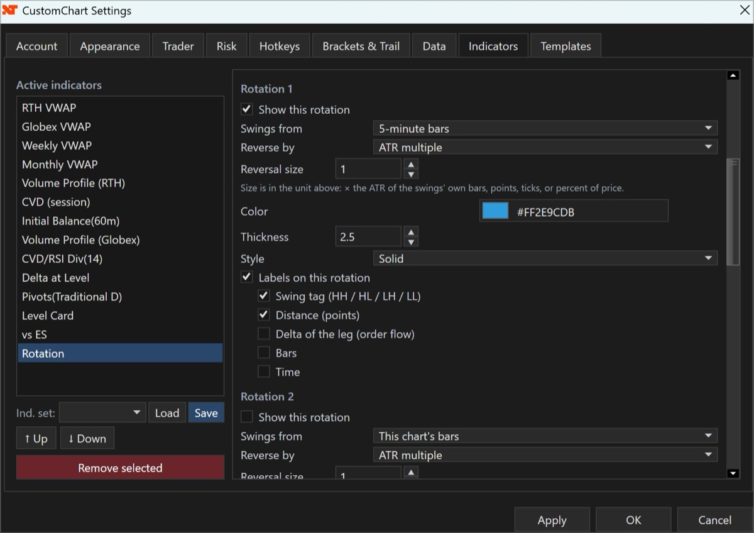Open the Ind. set dropdown
Screen dimensions: 754x533
point(102,412)
